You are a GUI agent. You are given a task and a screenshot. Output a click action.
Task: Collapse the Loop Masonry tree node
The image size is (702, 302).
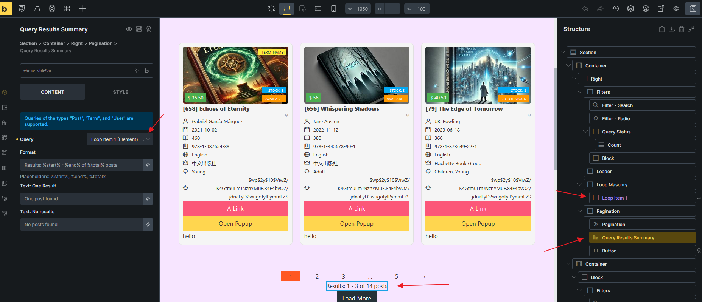[579, 185]
